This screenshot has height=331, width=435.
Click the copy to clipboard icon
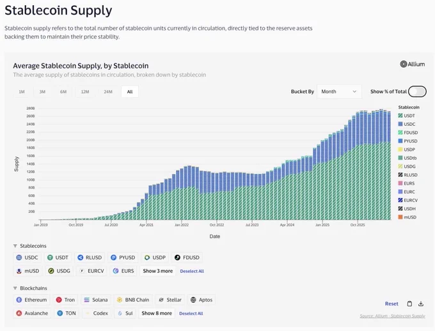click(409, 304)
